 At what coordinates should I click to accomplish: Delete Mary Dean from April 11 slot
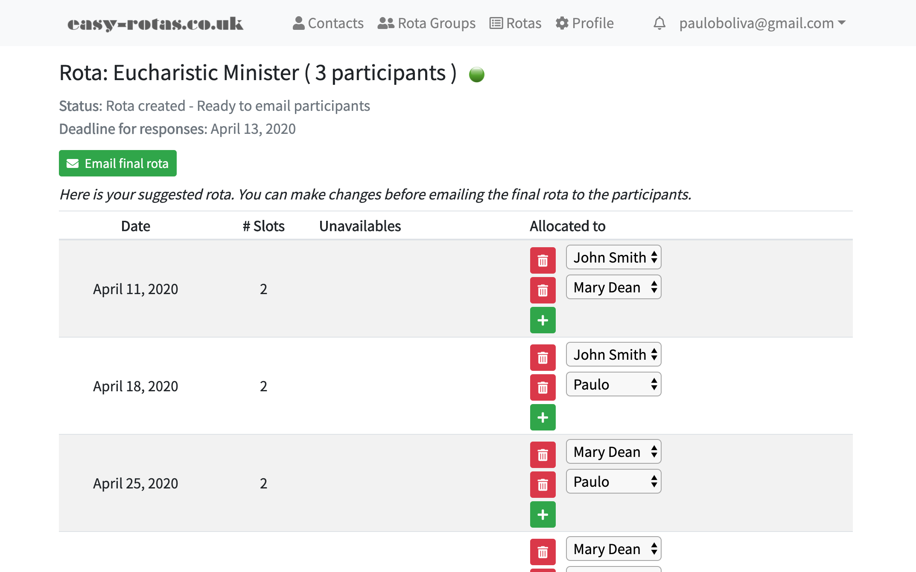543,290
